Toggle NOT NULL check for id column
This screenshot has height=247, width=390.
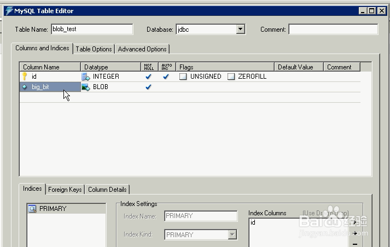[x=148, y=77]
